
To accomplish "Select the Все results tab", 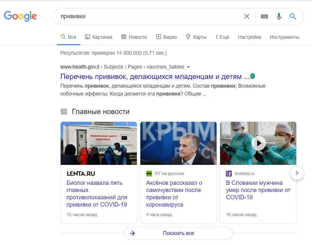I will pos(68,37).
